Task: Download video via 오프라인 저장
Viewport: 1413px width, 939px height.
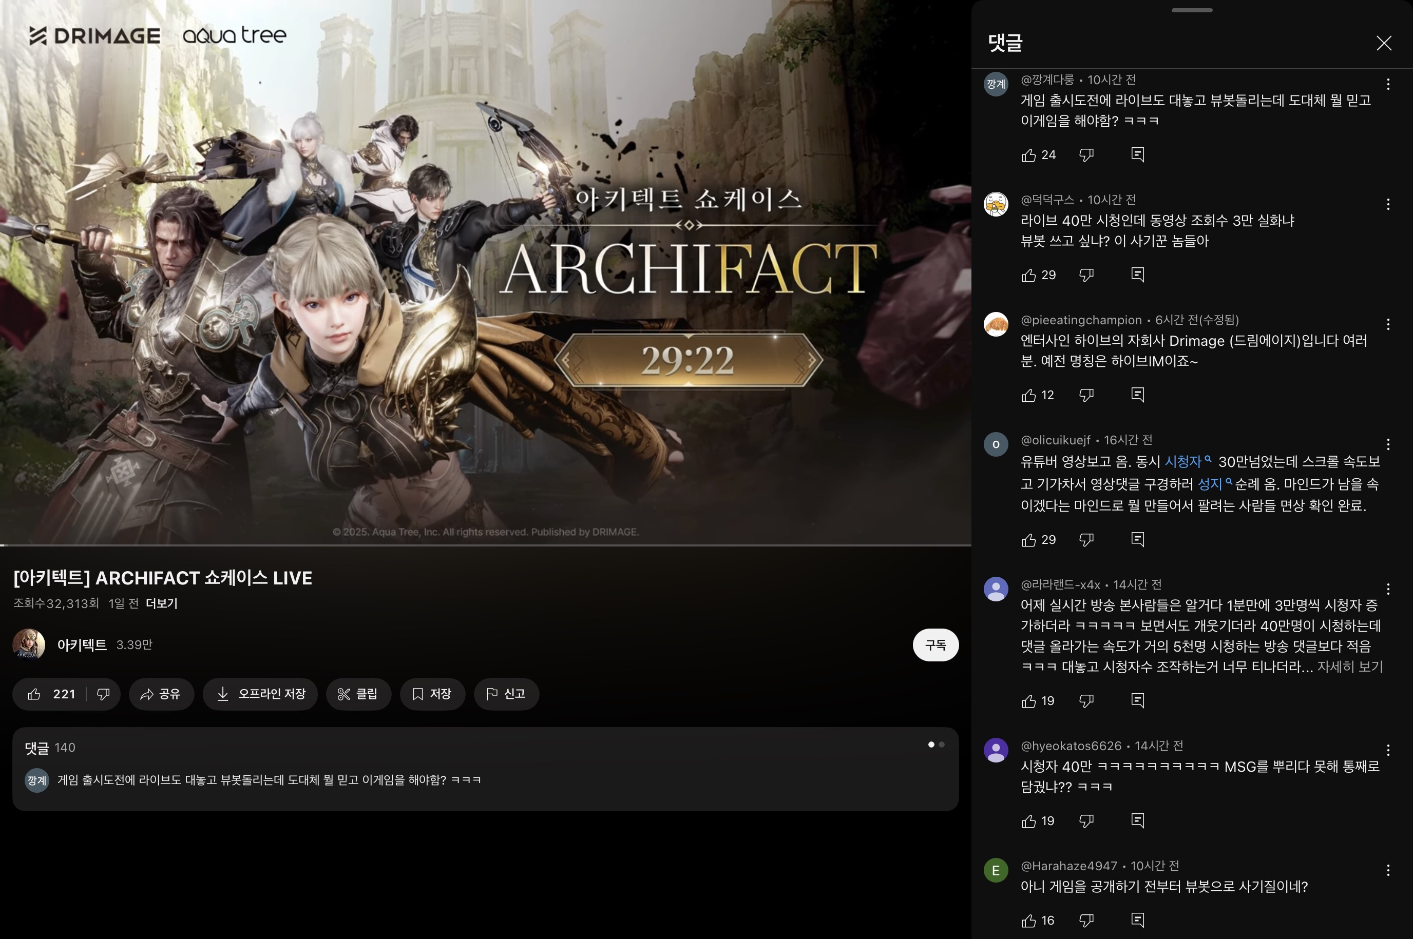Action: pos(260,694)
